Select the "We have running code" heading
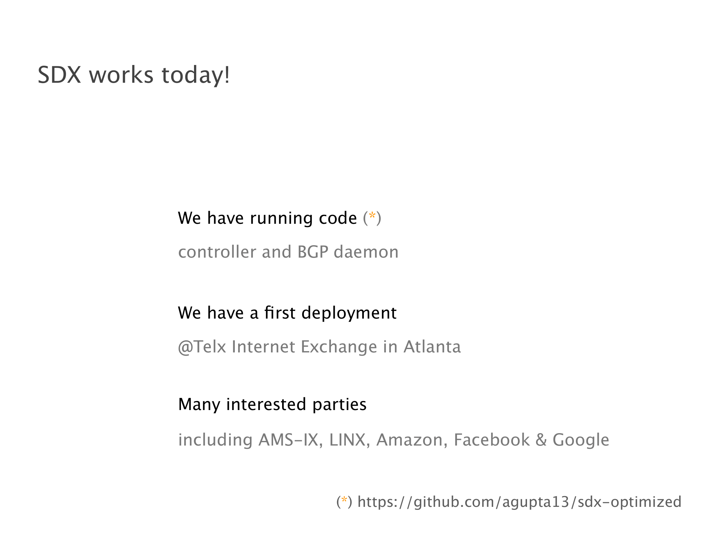 click(x=267, y=218)
